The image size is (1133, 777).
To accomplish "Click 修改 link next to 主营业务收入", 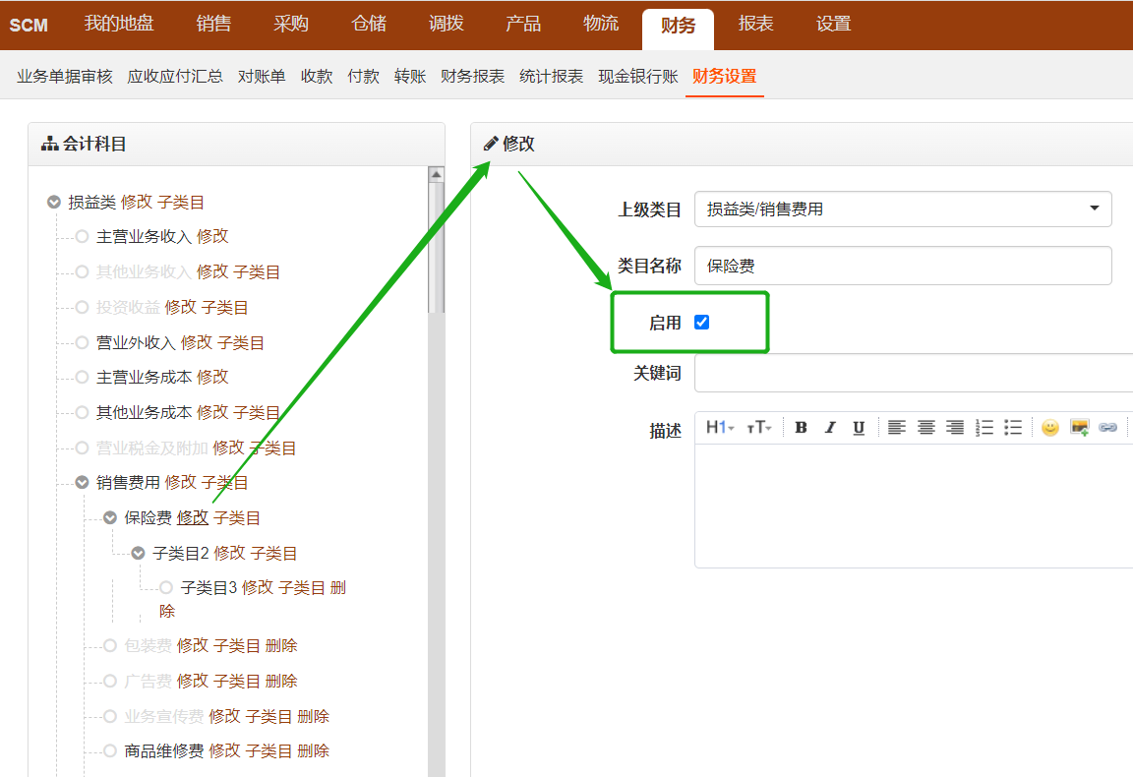I will (x=212, y=237).
